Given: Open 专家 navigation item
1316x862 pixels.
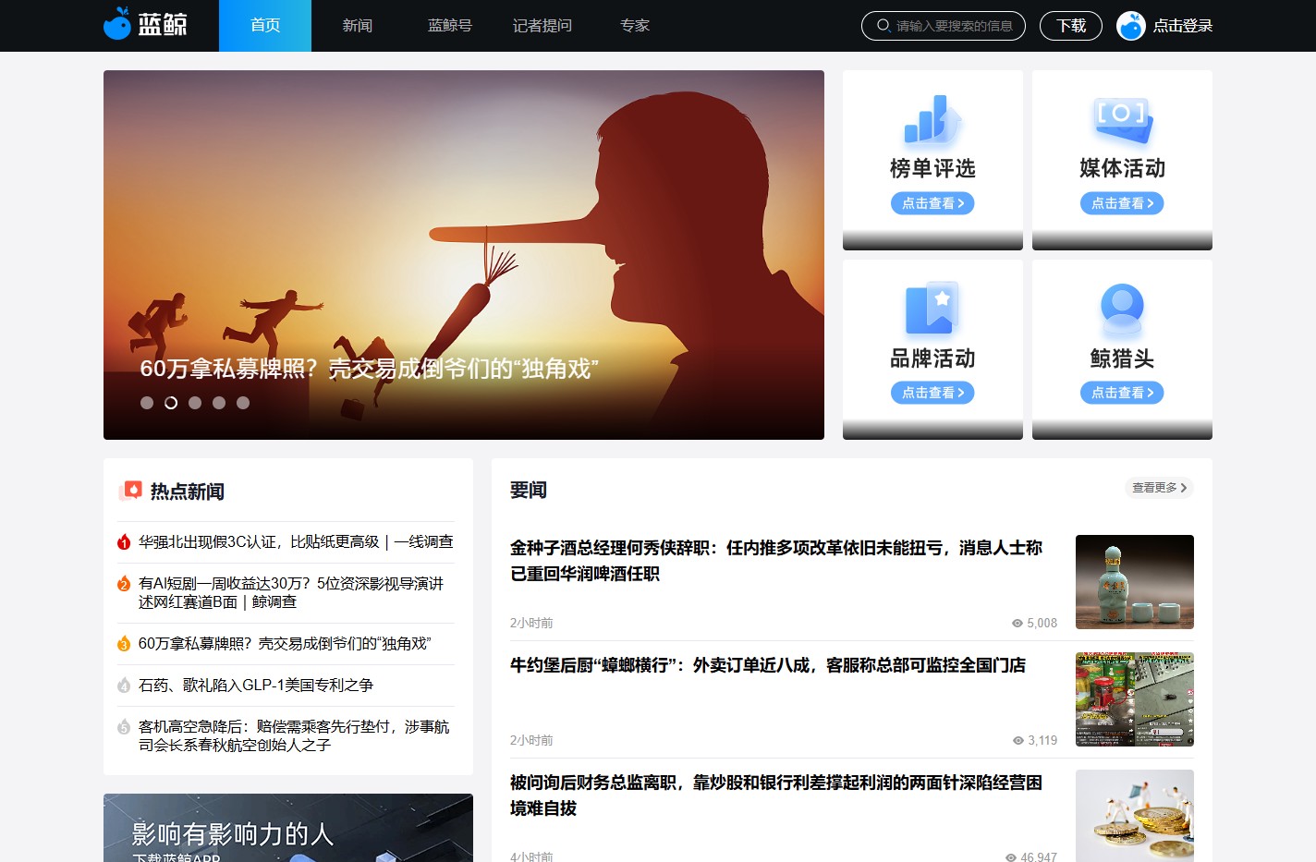Looking at the screenshot, I should (635, 26).
